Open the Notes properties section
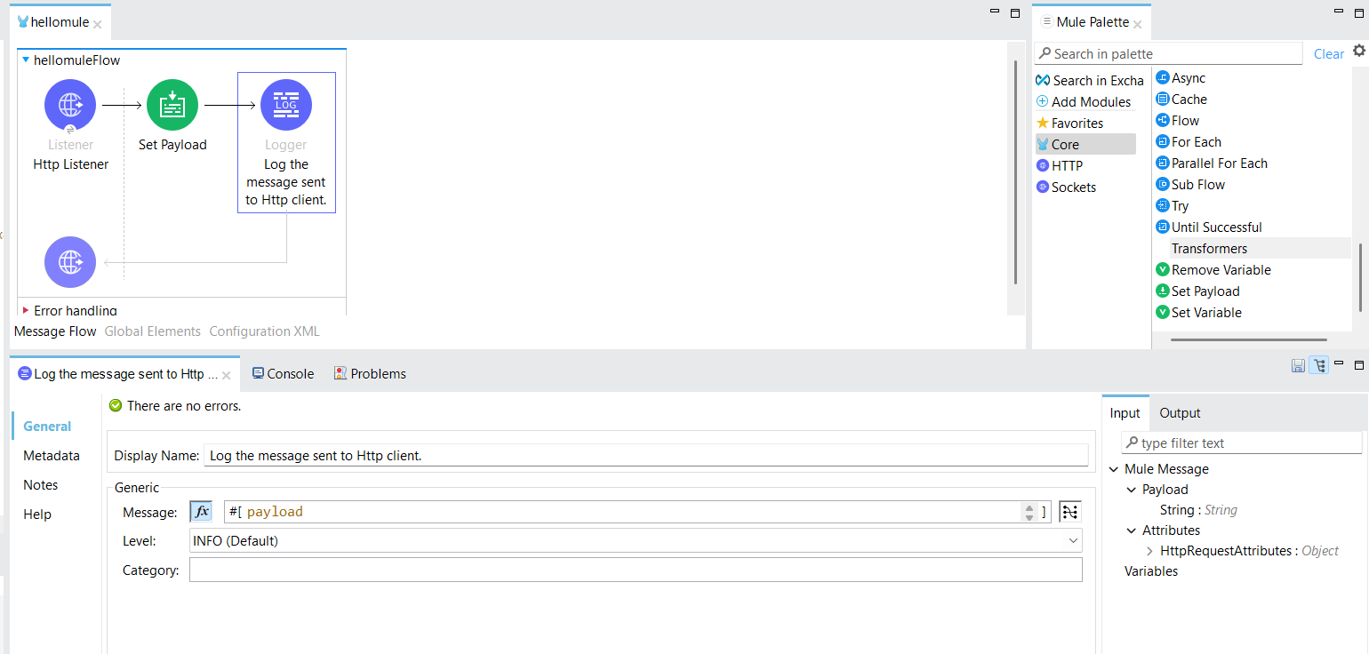The image size is (1369, 654). 41,485
